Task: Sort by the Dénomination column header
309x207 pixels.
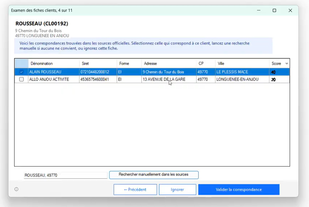Action: [x=54, y=64]
